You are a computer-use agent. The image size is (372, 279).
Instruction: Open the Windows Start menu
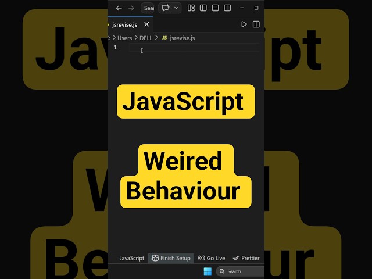(208, 271)
